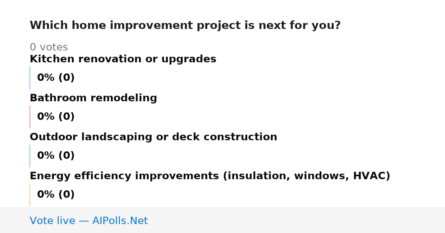Image resolution: width=445 pixels, height=233 pixels.
Task: Click 0% (0) under Bathroom remodeling
Action: (x=56, y=117)
